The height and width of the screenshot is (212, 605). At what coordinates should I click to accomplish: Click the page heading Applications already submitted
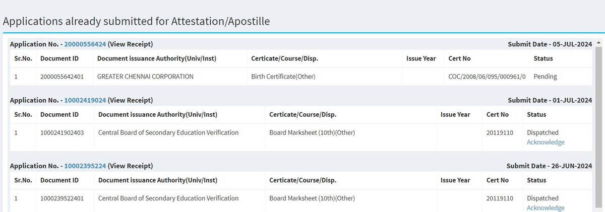point(137,21)
